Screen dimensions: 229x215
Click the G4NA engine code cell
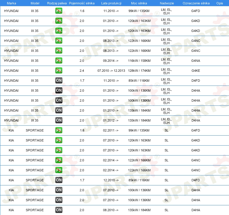(196, 61)
